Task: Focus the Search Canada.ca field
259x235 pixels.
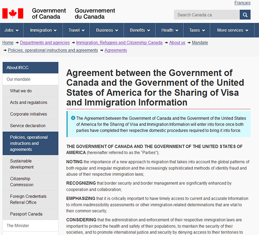Action: coord(207,15)
